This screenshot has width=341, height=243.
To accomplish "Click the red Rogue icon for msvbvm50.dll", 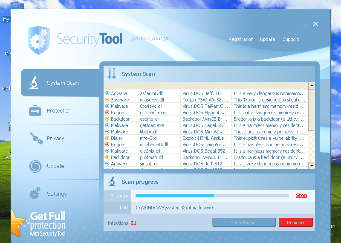I will tap(107, 145).
